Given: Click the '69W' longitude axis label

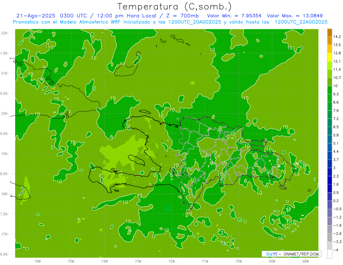Looking at the screenshot, I should 272,261.
